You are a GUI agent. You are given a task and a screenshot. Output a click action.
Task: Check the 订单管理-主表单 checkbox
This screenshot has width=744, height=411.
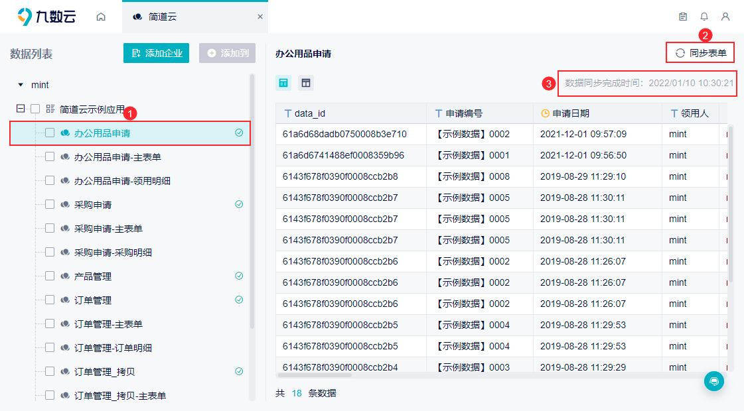click(x=50, y=323)
